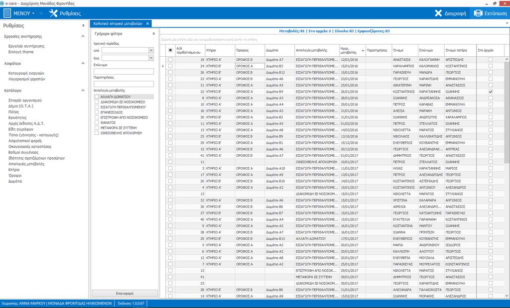Click ΑΛΛΑΓΗ ΔΩΜΑΤΙΟΥ cell in the grid
The height and width of the screenshot is (308, 510).
pyautogui.click(x=317, y=238)
